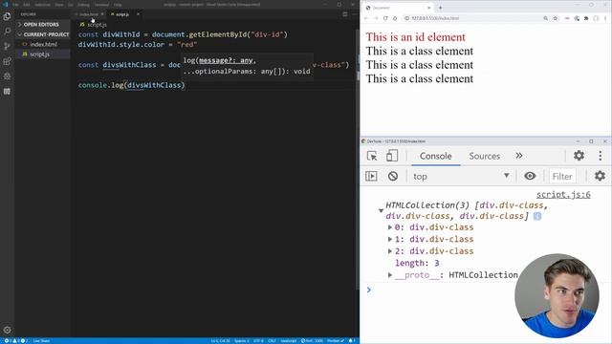
Task: Collapse the CURRENT-PROJECT folder section
Action: click(x=42, y=34)
